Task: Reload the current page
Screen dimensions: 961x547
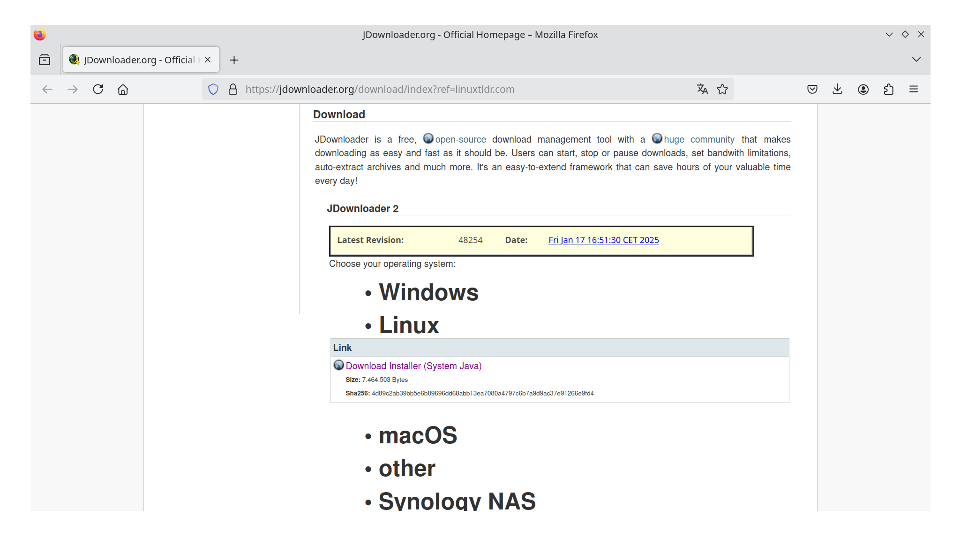Action: [98, 89]
